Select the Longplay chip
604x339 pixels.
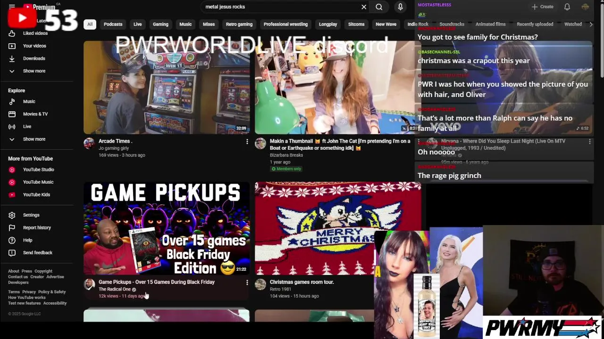tap(328, 24)
